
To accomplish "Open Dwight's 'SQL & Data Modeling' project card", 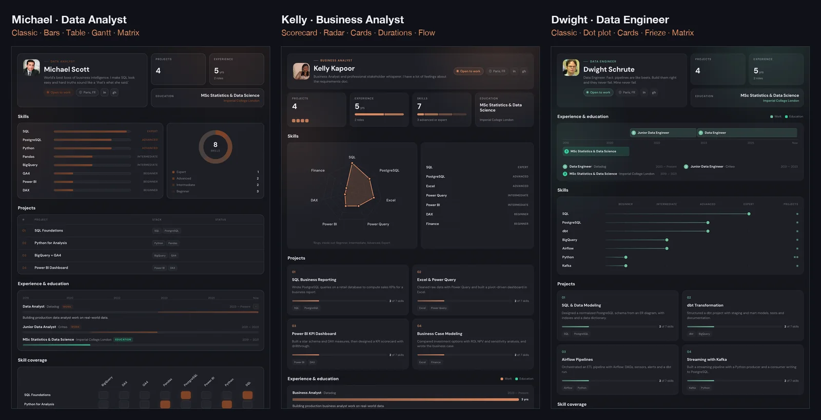I will tap(618, 316).
